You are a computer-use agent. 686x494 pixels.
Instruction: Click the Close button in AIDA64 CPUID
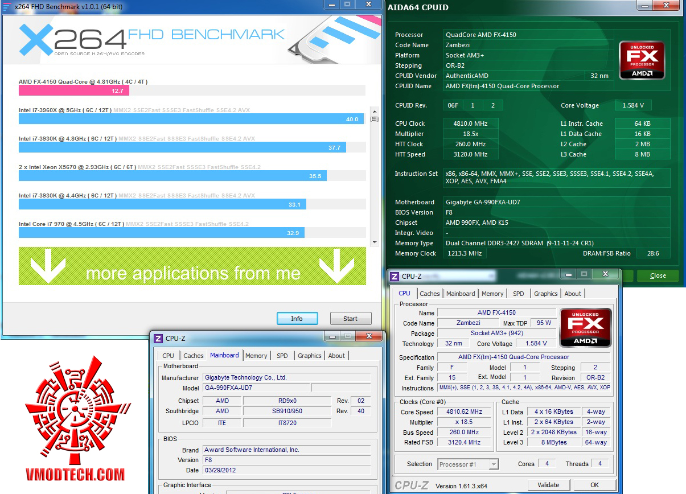click(658, 275)
